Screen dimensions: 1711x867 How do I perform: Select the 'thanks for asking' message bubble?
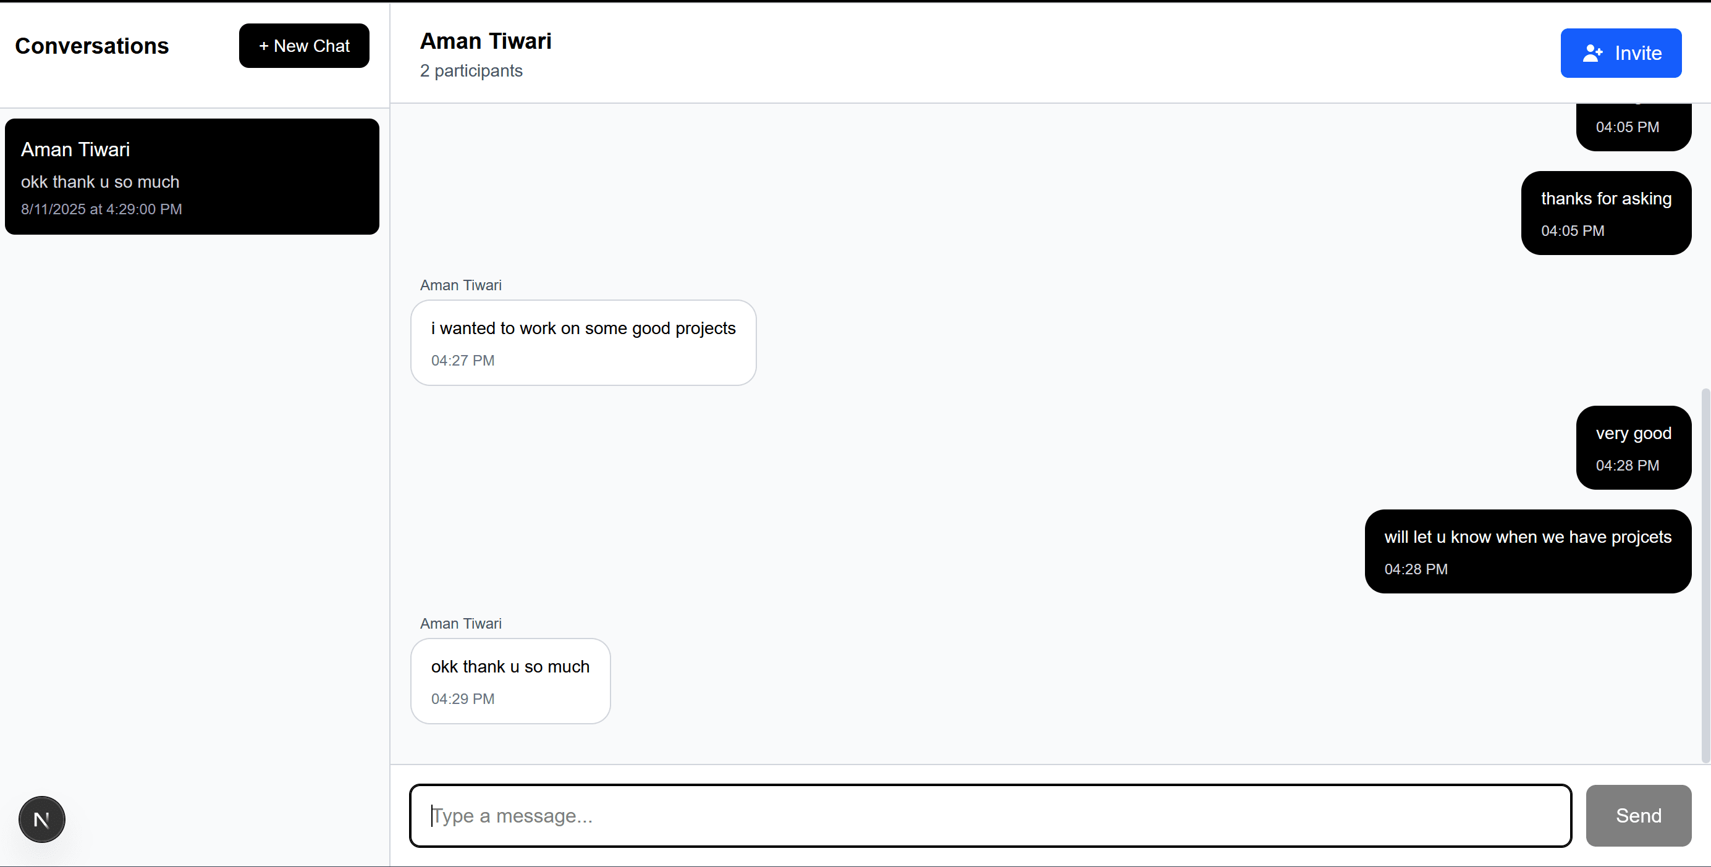pyautogui.click(x=1606, y=213)
